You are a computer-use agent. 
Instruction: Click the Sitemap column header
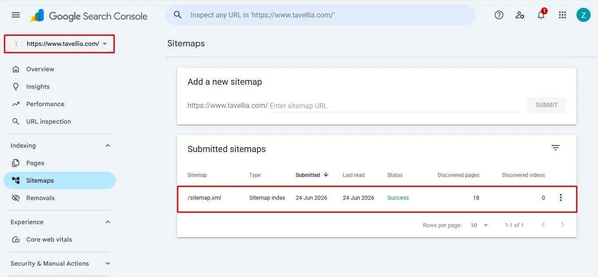click(197, 175)
